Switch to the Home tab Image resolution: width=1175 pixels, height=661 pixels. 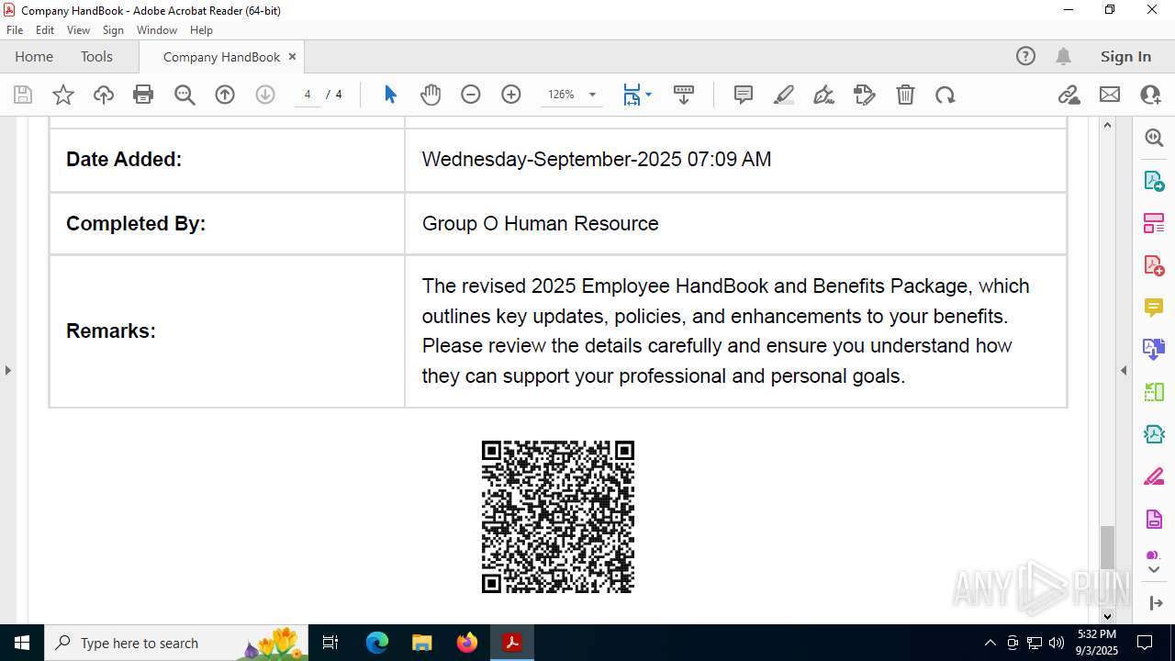click(34, 57)
